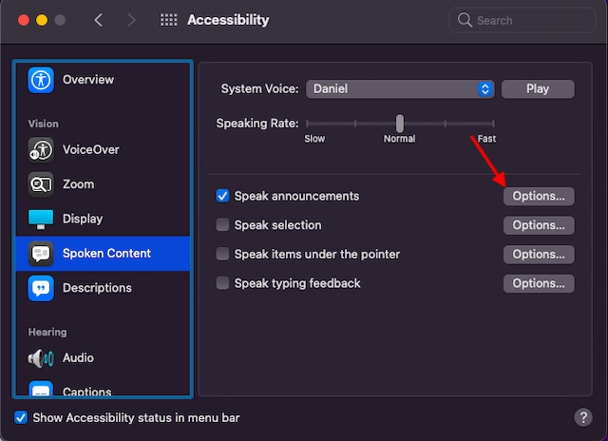
Task: Click the Speaking Rate slider handle
Action: (x=400, y=124)
